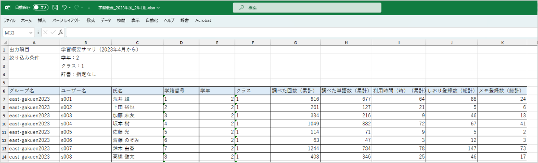Click the Name Box showing M33

(16, 32)
